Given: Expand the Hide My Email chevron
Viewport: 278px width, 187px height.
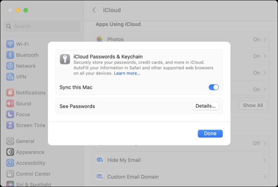Looking at the screenshot, I should pos(265,160).
